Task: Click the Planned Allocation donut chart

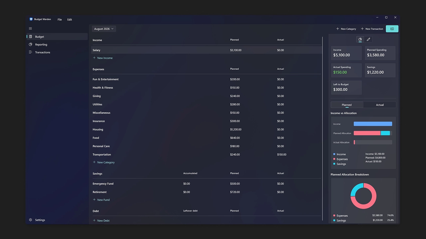Action: click(363, 196)
